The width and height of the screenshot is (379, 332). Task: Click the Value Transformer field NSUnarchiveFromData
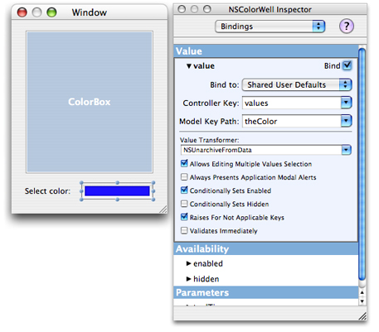coord(261,150)
